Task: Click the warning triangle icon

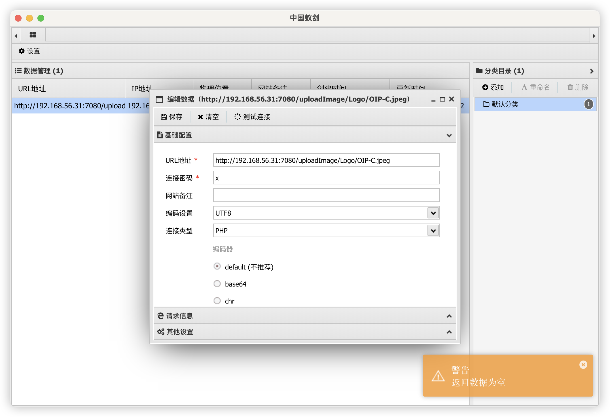Action: pos(438,376)
